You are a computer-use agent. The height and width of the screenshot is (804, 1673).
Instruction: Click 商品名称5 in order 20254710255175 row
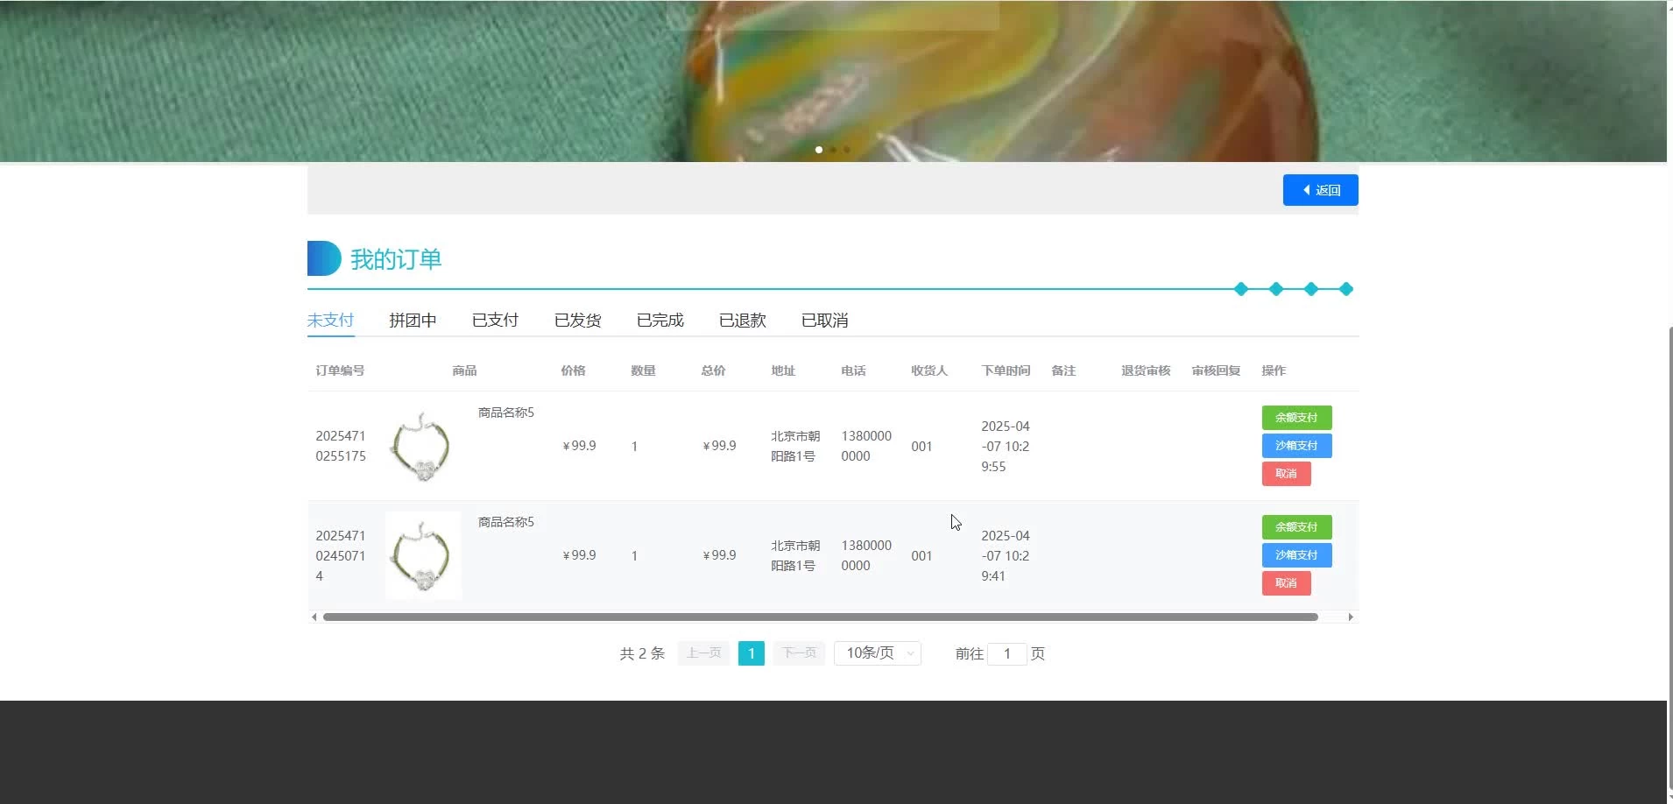505,413
